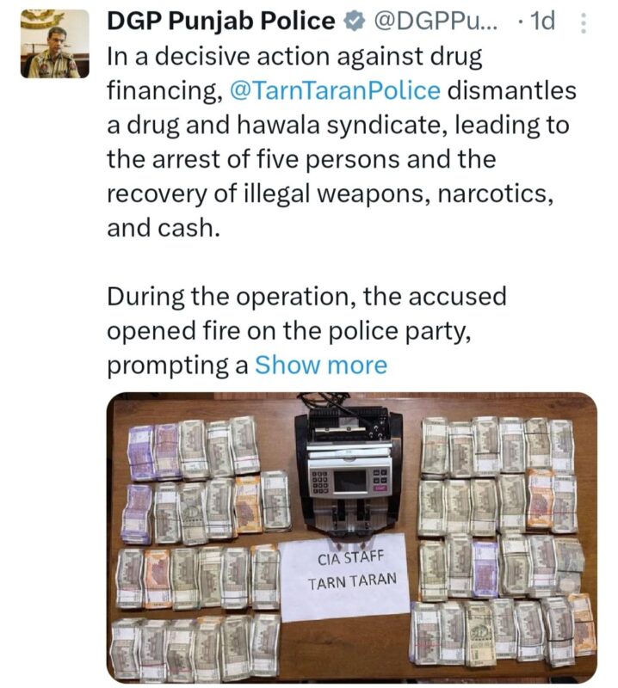Click the blue verified badge icon
This screenshot has height=688, width=618.
[354, 21]
